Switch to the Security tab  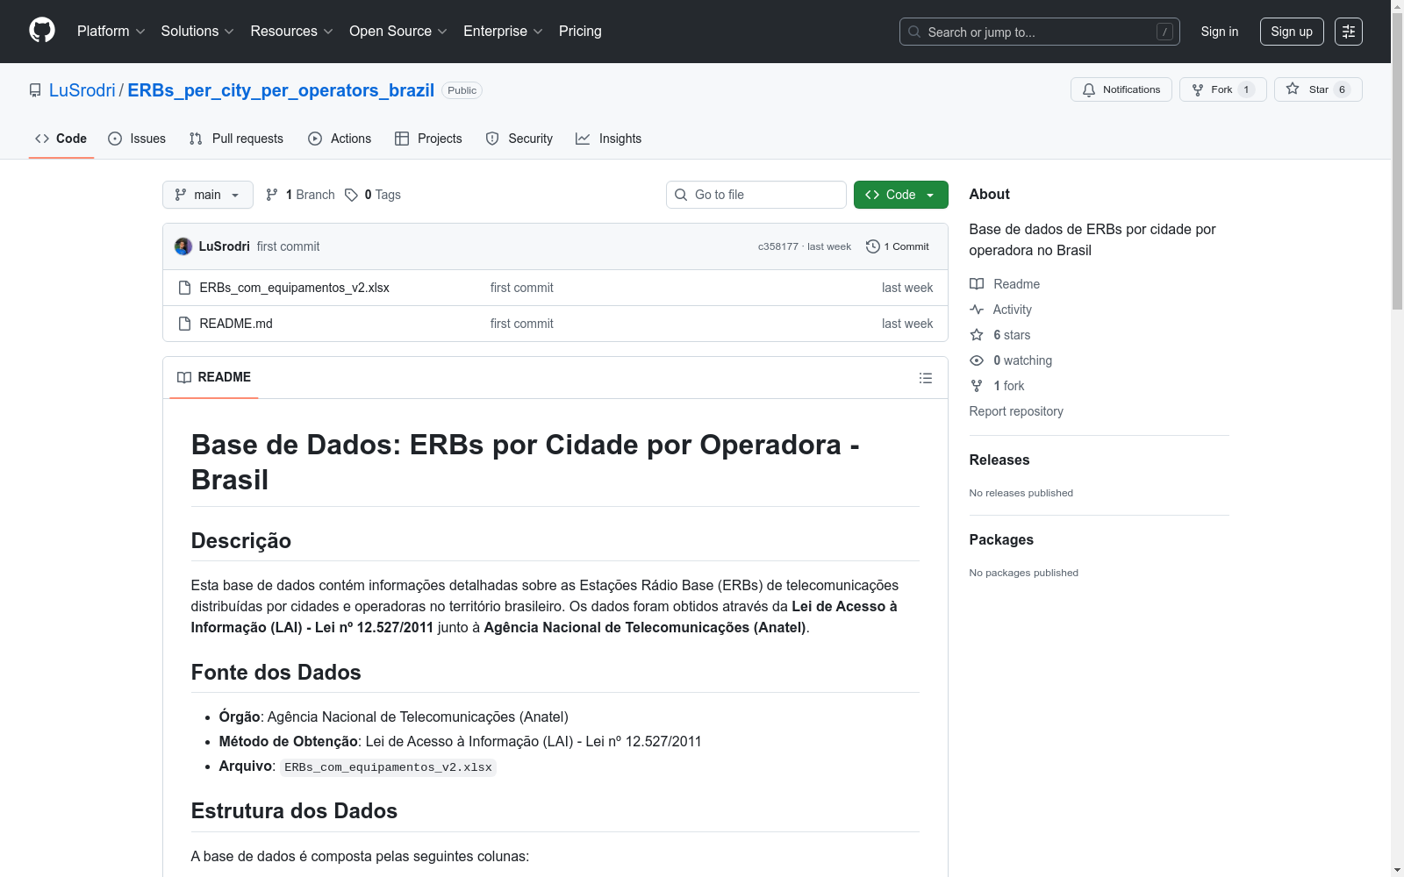519,139
